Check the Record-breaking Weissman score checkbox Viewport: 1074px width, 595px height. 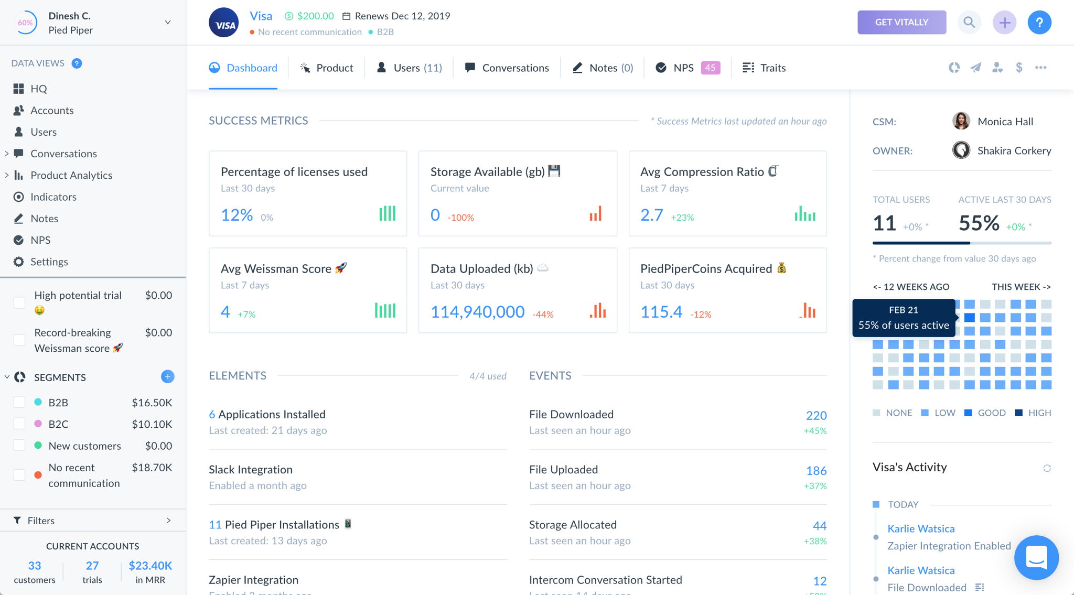[x=19, y=340]
